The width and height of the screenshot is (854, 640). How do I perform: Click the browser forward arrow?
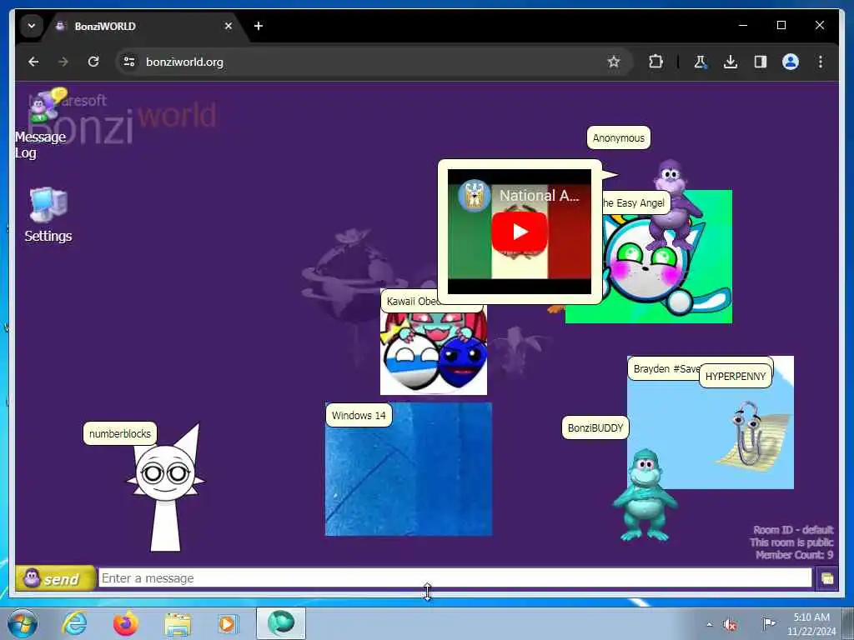coord(63,62)
